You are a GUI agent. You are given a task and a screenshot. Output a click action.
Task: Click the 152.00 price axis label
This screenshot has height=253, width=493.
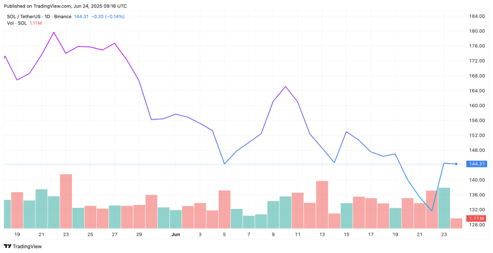coord(477,135)
